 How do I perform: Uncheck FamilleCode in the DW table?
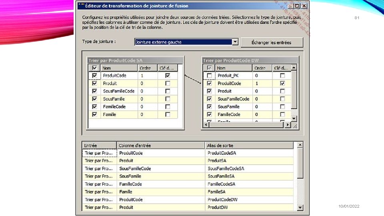point(209,114)
